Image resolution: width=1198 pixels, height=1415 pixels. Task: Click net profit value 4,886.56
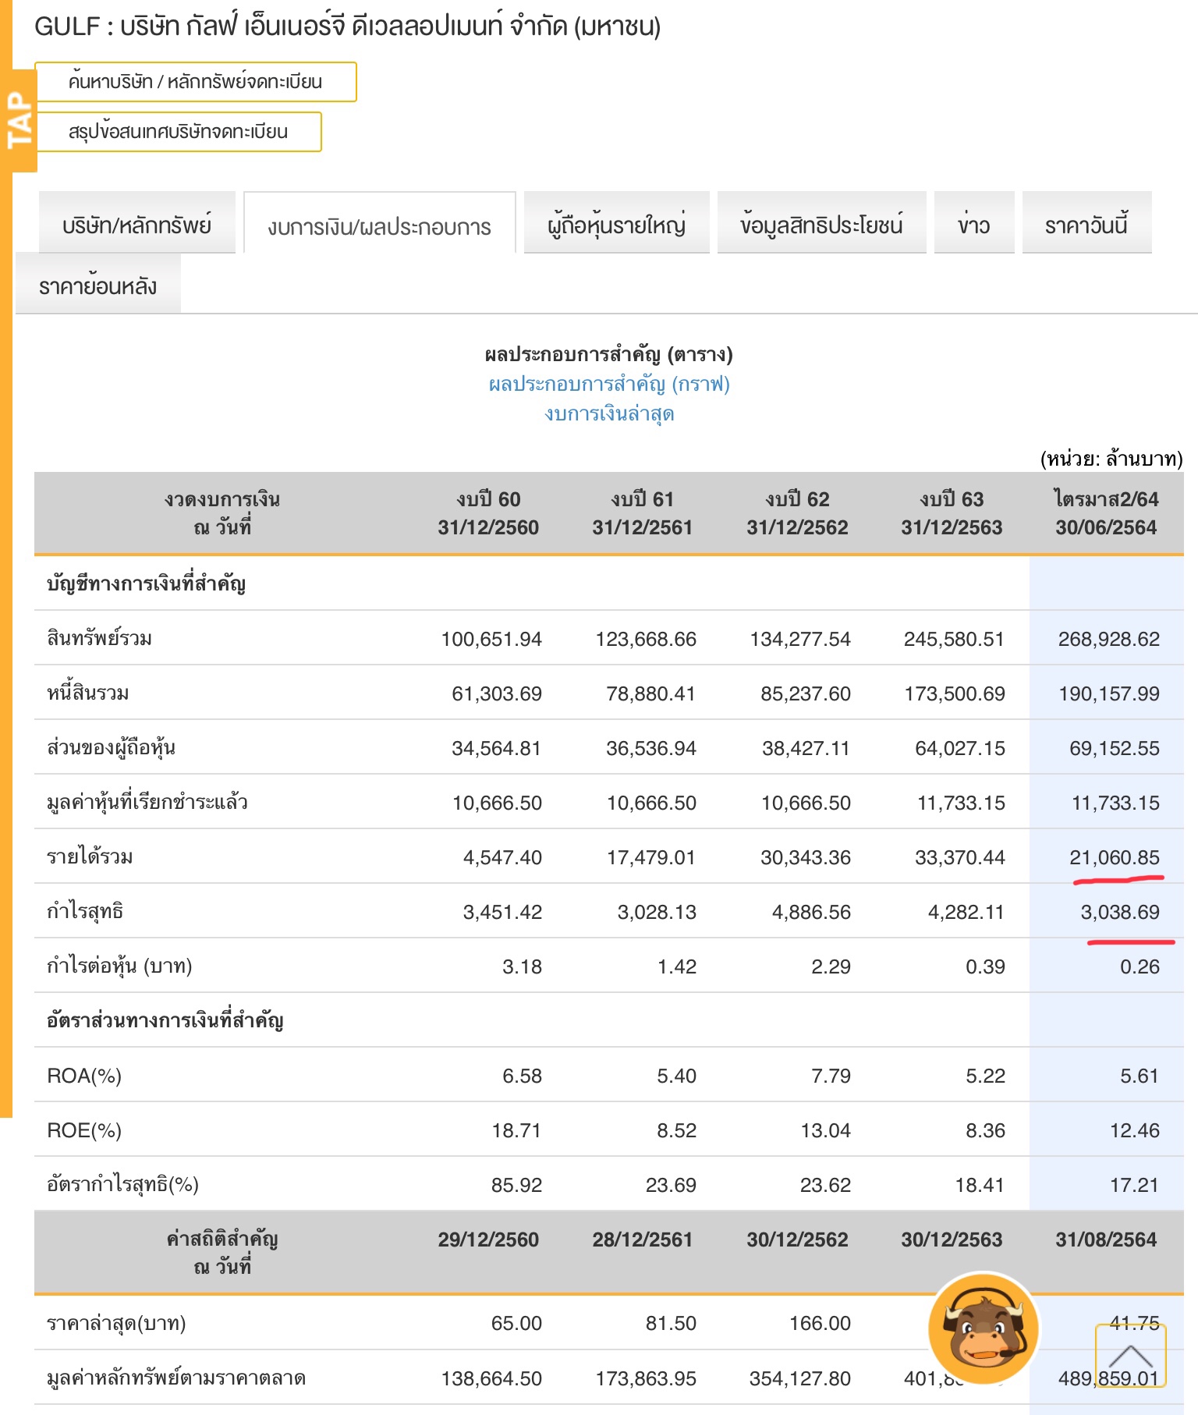[811, 912]
